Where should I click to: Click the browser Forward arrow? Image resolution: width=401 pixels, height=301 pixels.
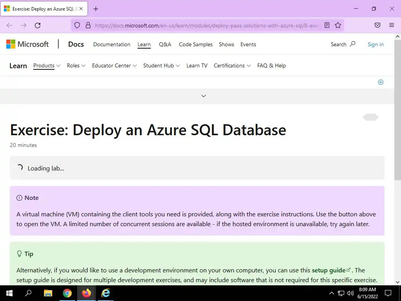[x=23, y=25]
